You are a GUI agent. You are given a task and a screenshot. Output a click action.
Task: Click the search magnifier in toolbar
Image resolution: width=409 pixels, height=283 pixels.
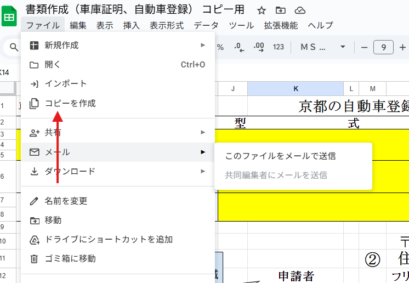(x=14, y=47)
